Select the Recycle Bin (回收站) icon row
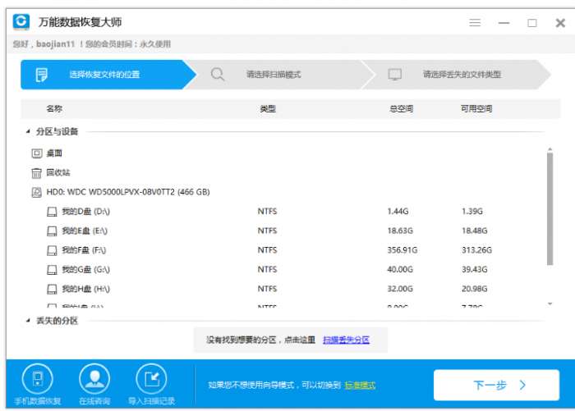Viewport: 575px width, 411px height. (37, 173)
